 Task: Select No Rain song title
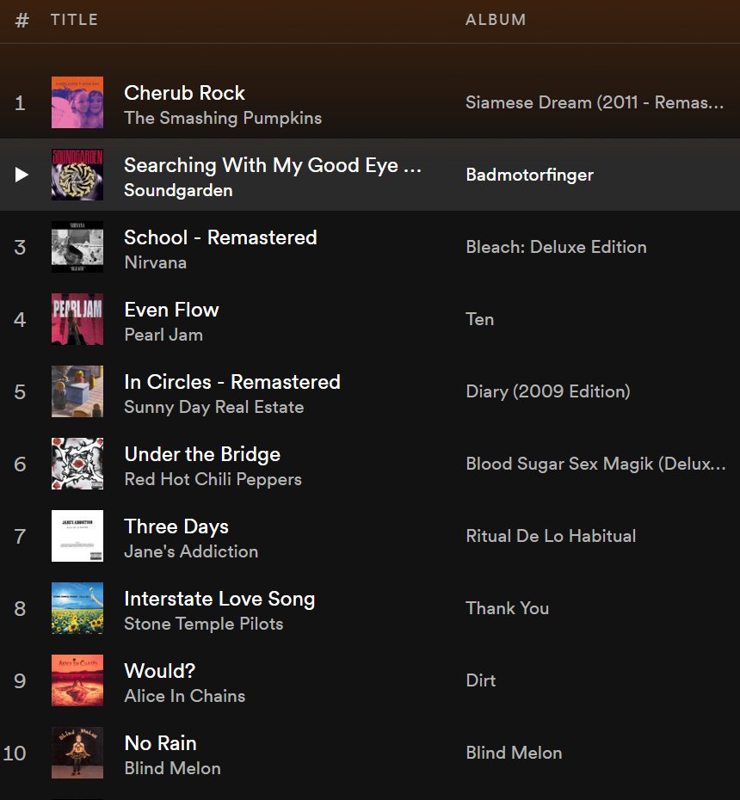(160, 743)
